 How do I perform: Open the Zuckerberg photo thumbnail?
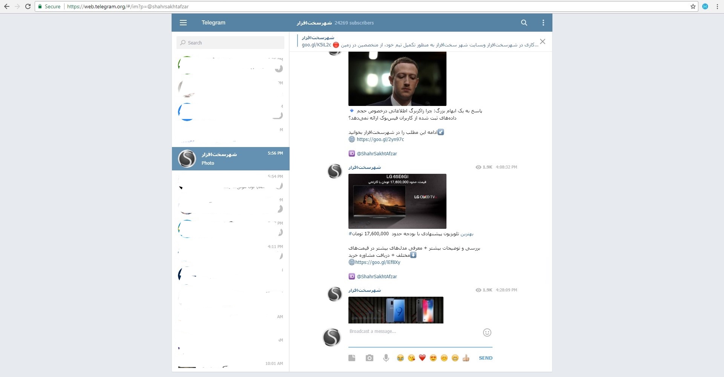coord(397,78)
